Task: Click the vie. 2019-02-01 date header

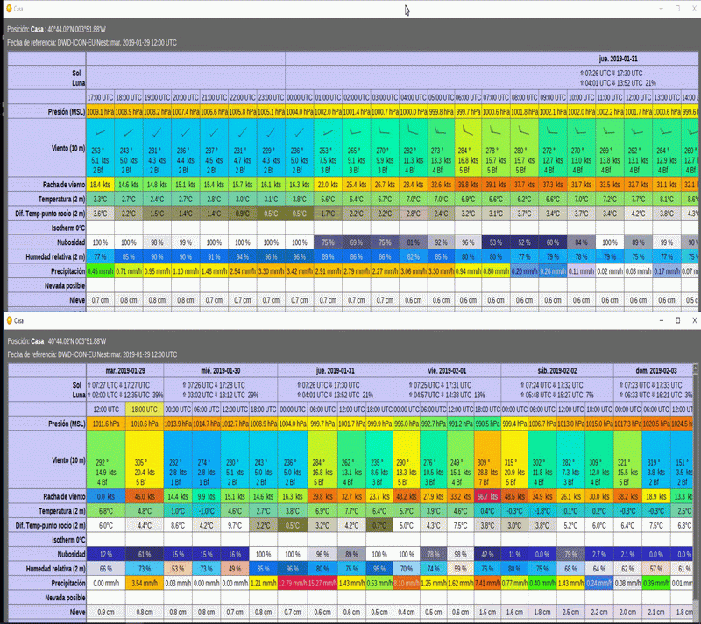Action: (447, 370)
